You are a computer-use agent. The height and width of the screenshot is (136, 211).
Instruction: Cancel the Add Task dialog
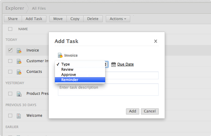pyautogui.click(x=150, y=111)
